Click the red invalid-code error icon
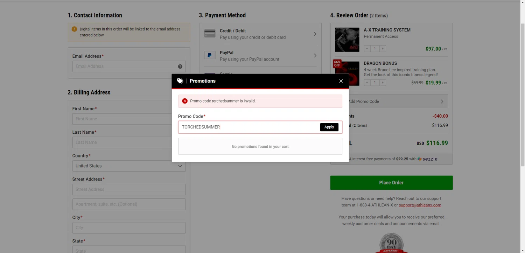 tap(185, 101)
